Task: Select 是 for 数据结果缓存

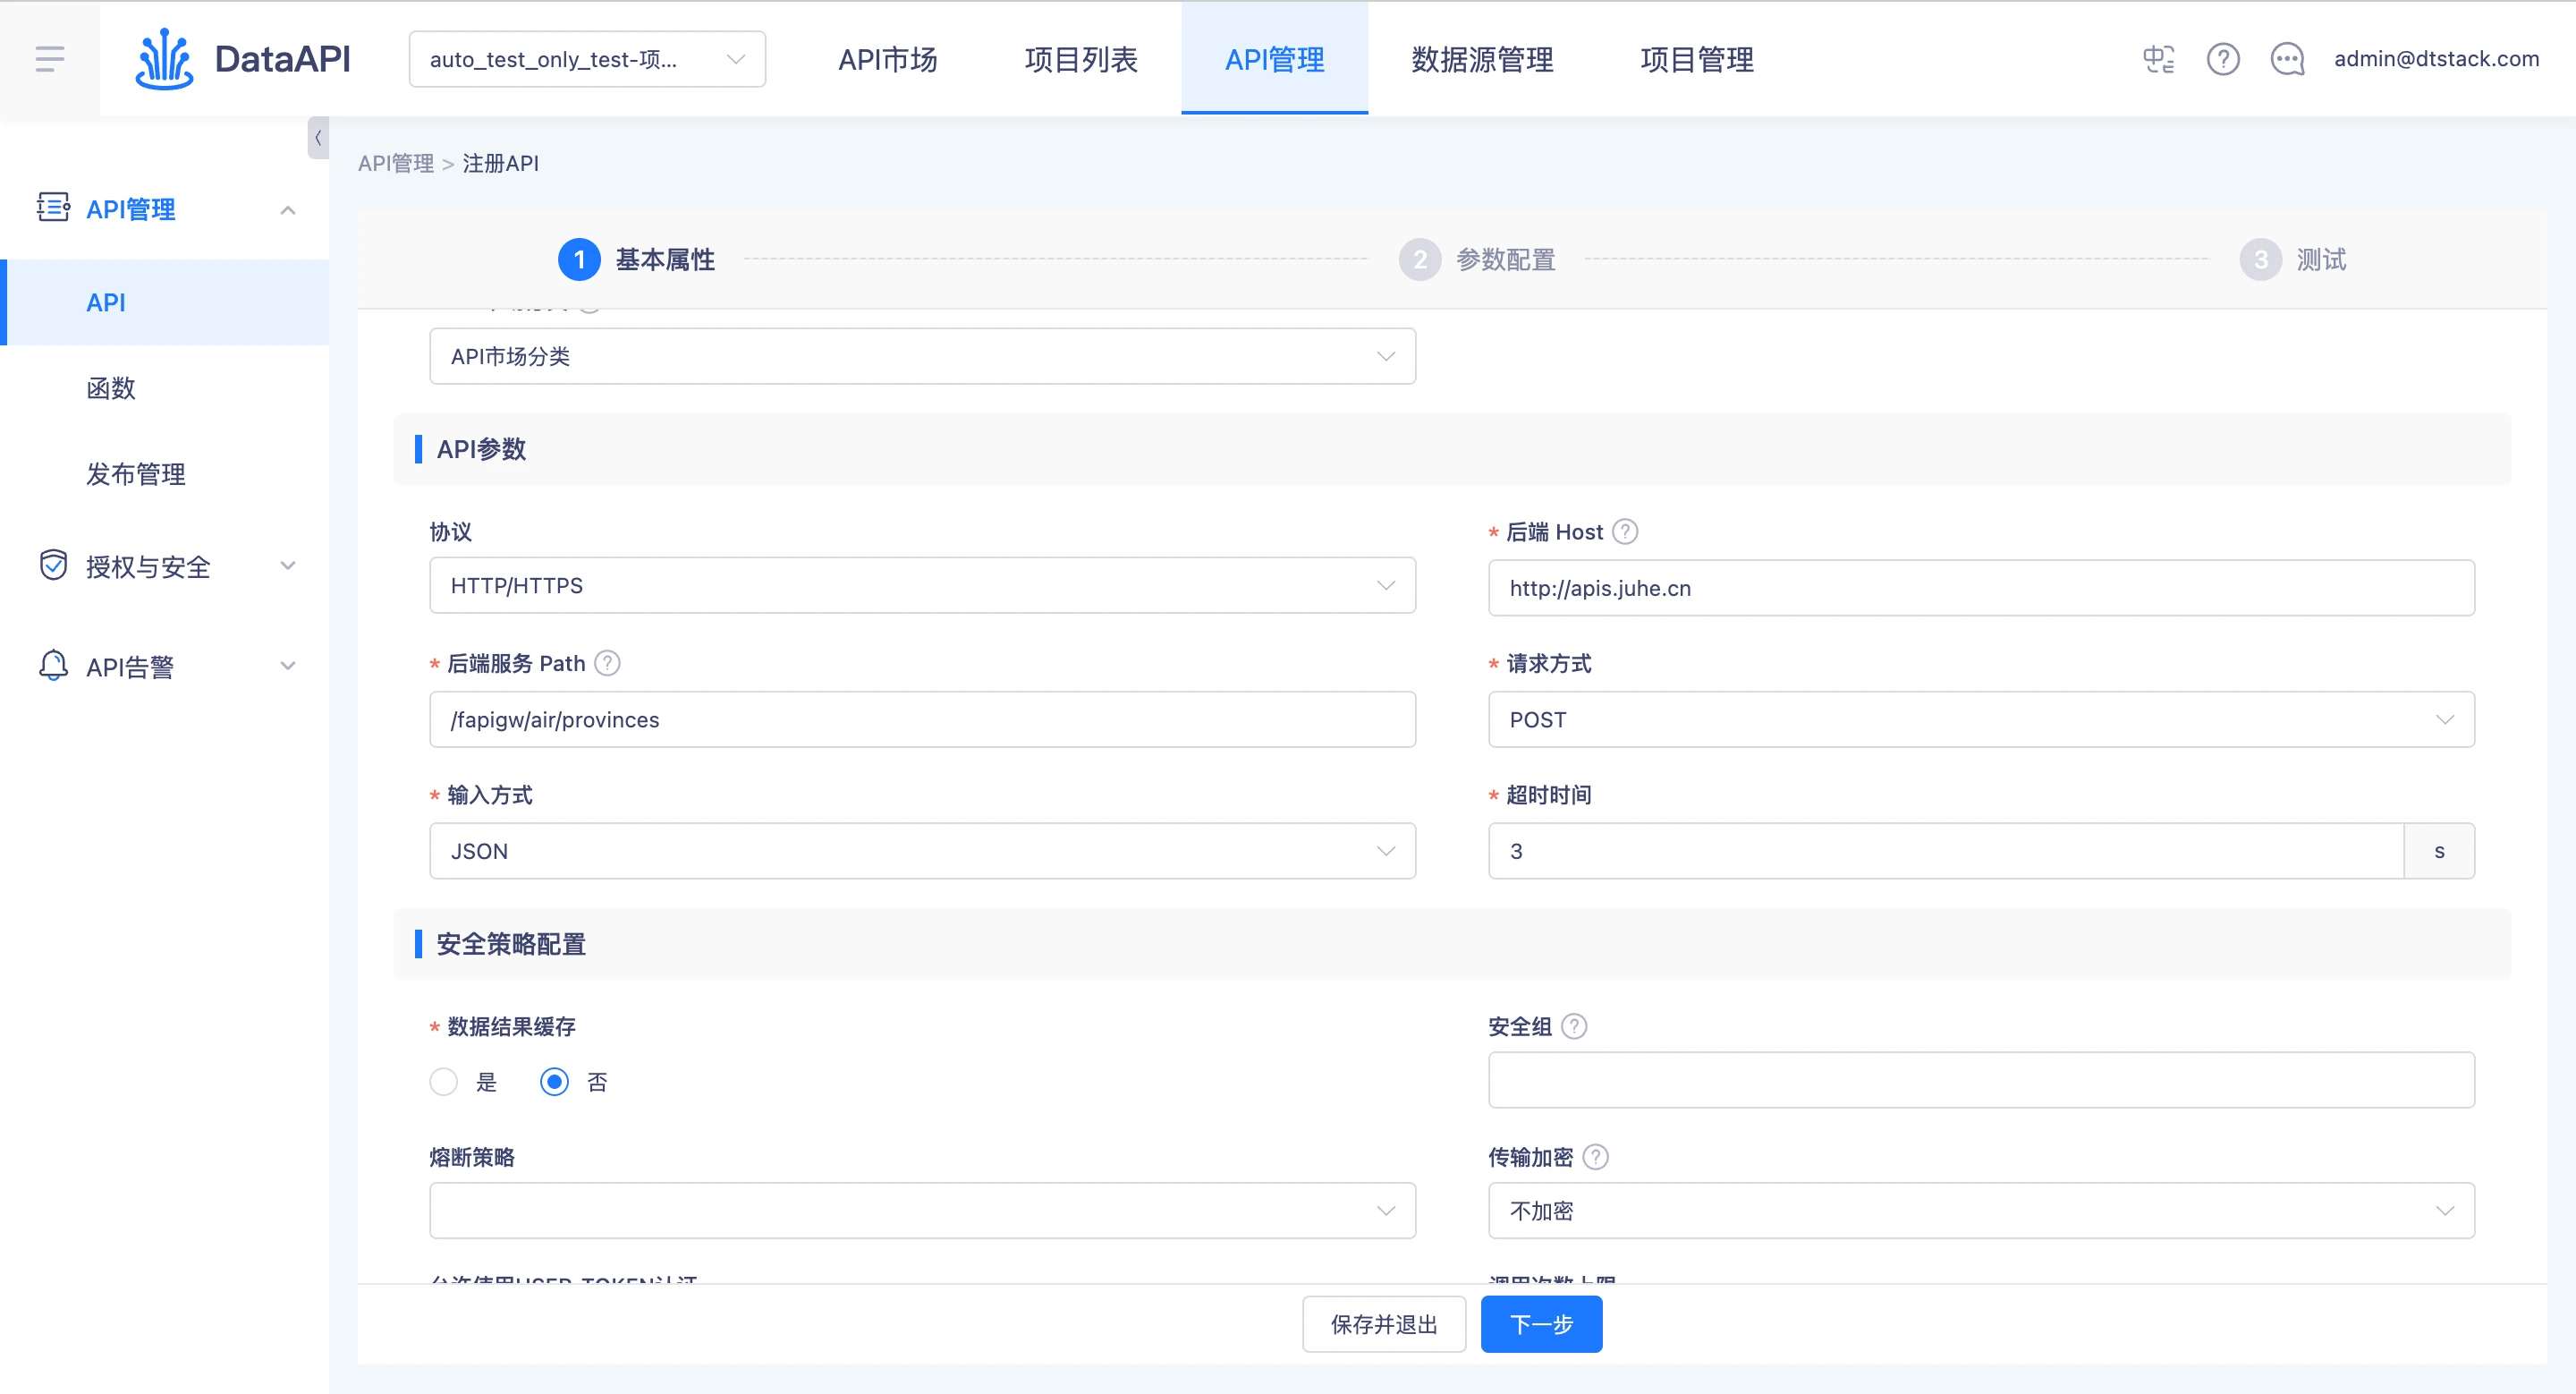Action: point(443,1082)
